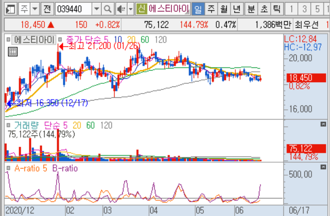
Task: Switch to the 분 minute chart
Action: pos(251,9)
